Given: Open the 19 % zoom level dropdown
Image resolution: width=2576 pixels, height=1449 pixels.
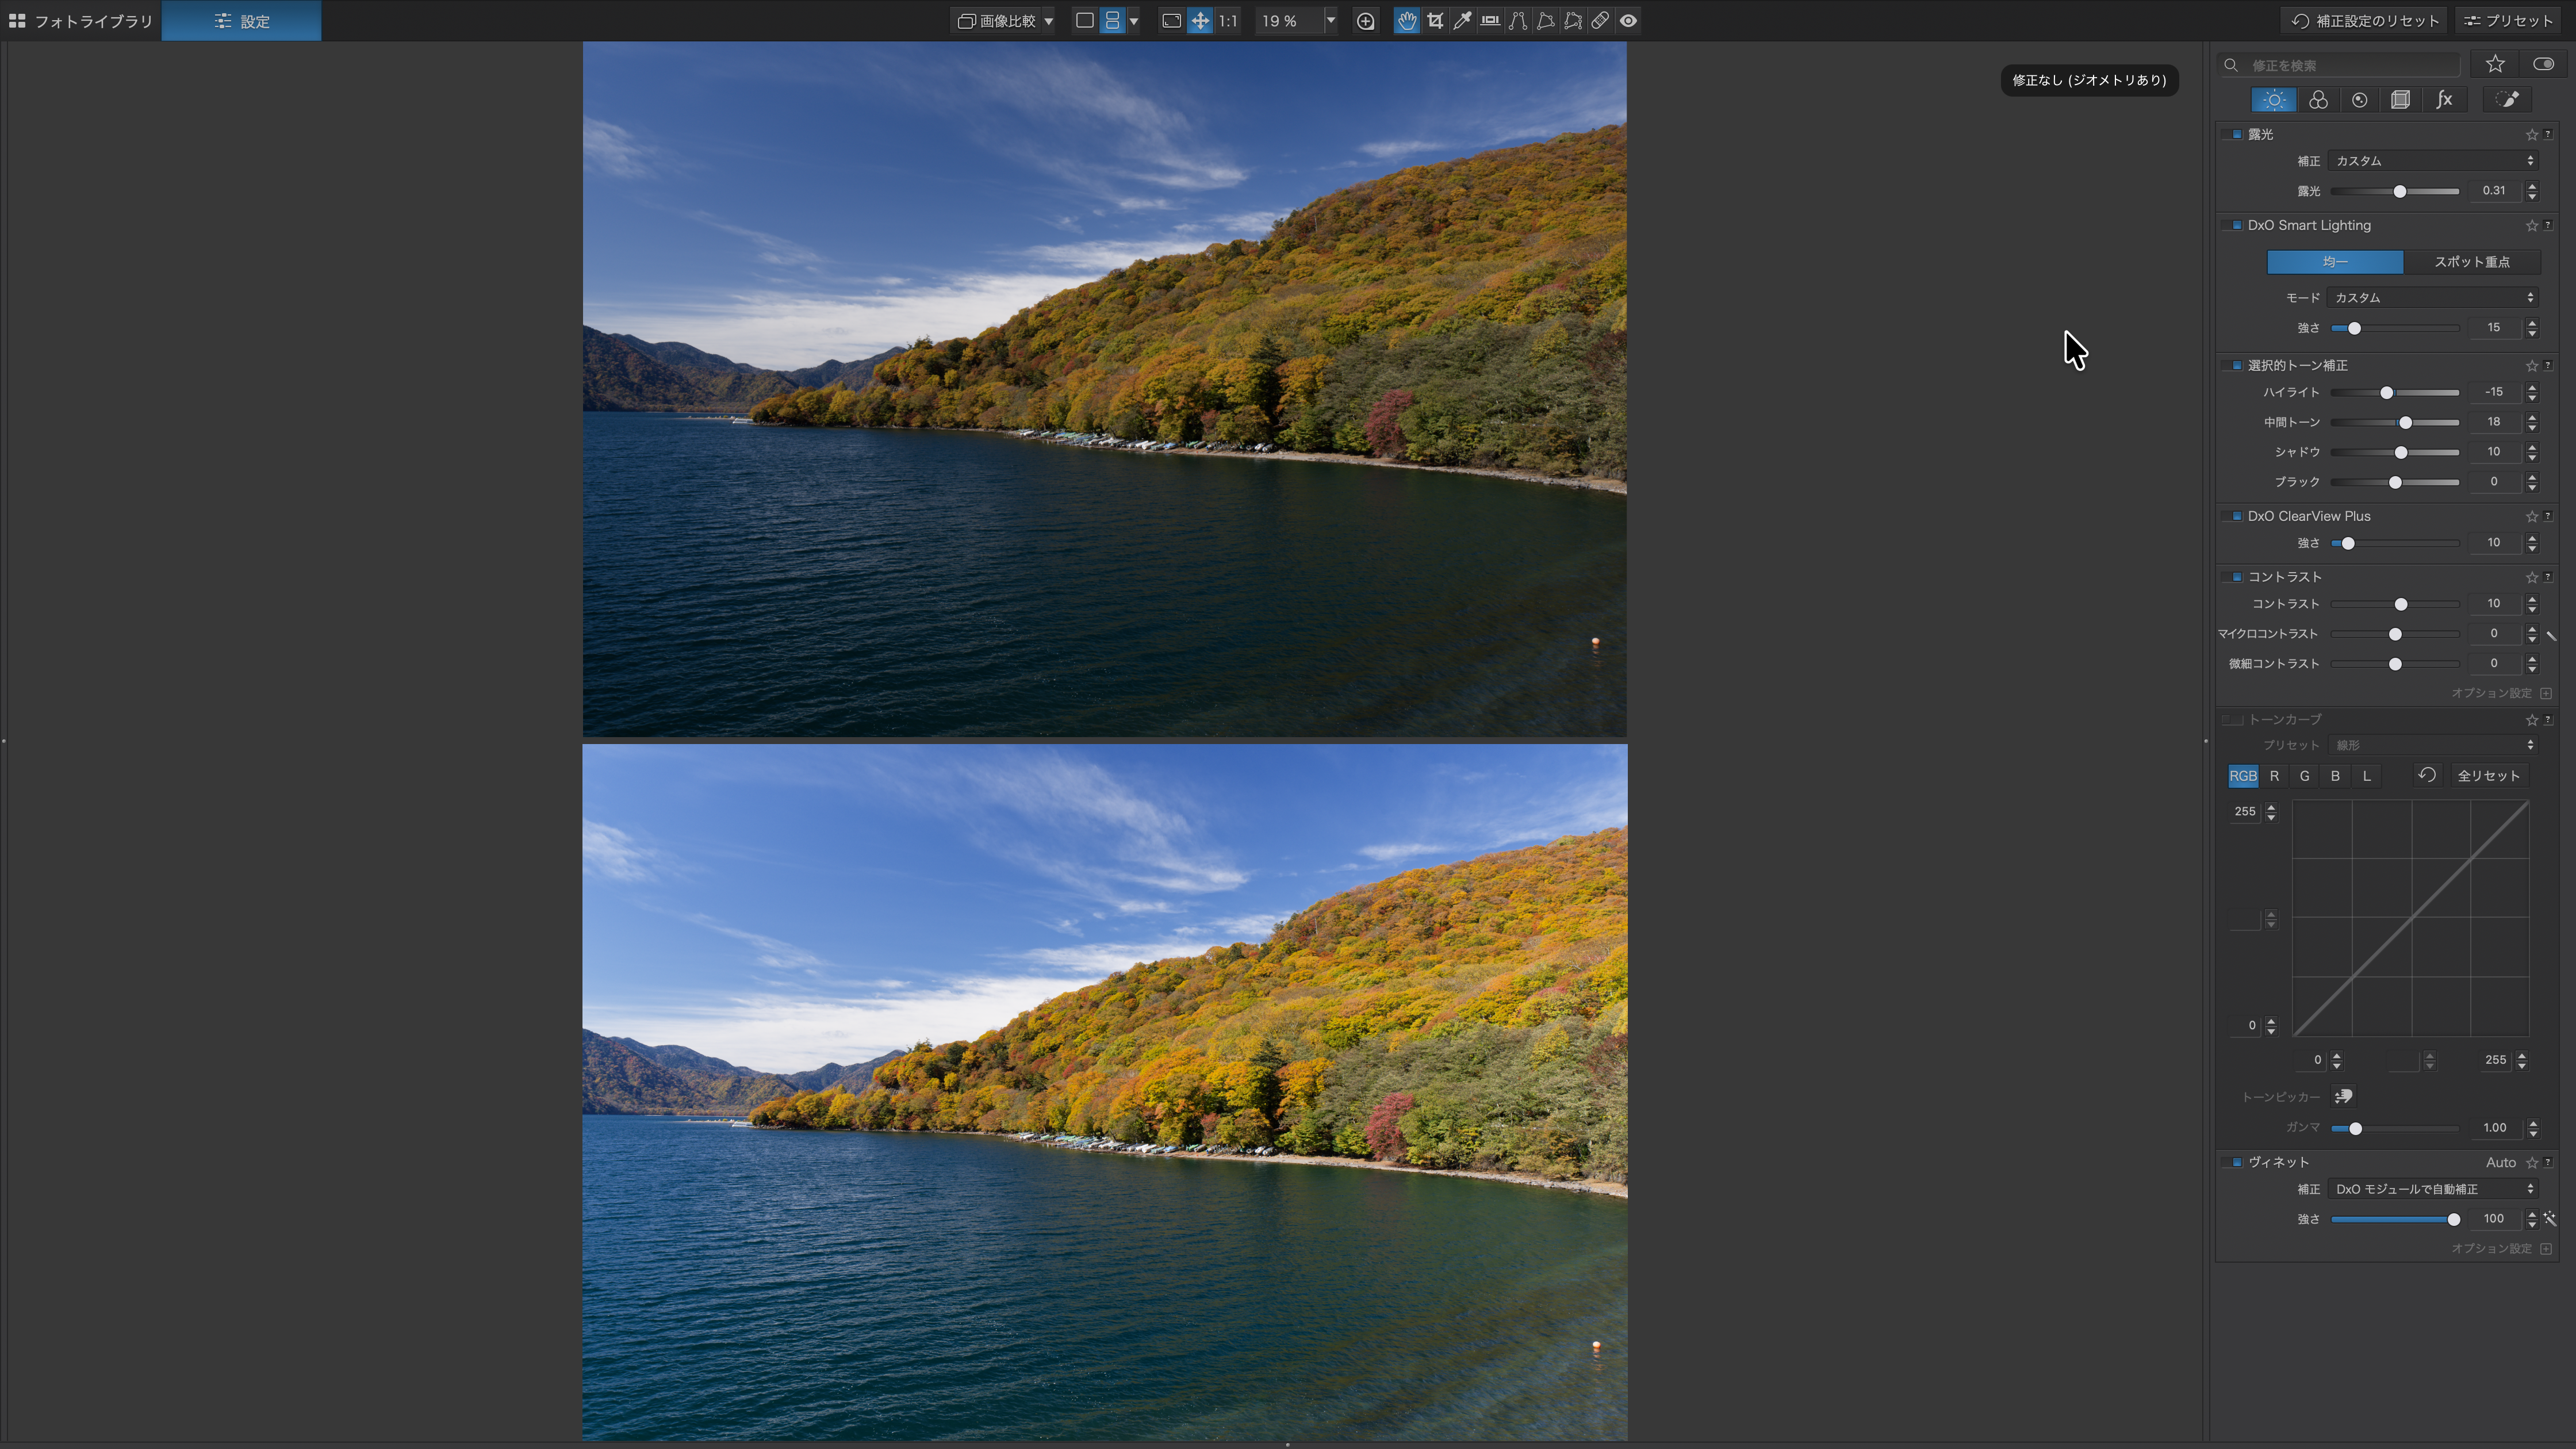Looking at the screenshot, I should 1330,21.
